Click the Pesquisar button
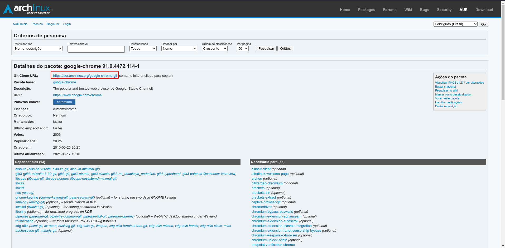 tap(266, 49)
